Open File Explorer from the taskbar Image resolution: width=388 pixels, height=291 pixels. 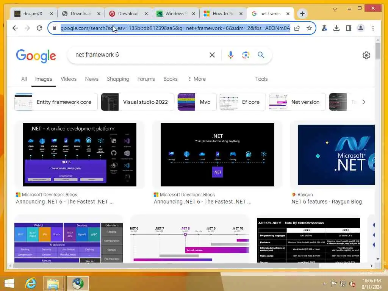tap(53, 283)
